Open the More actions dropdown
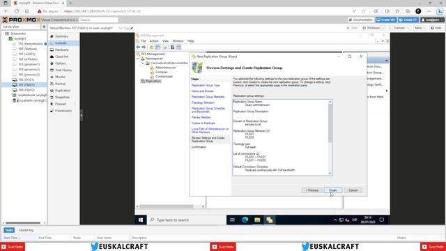Screen dimensions: 446x251 (x=420, y=28)
